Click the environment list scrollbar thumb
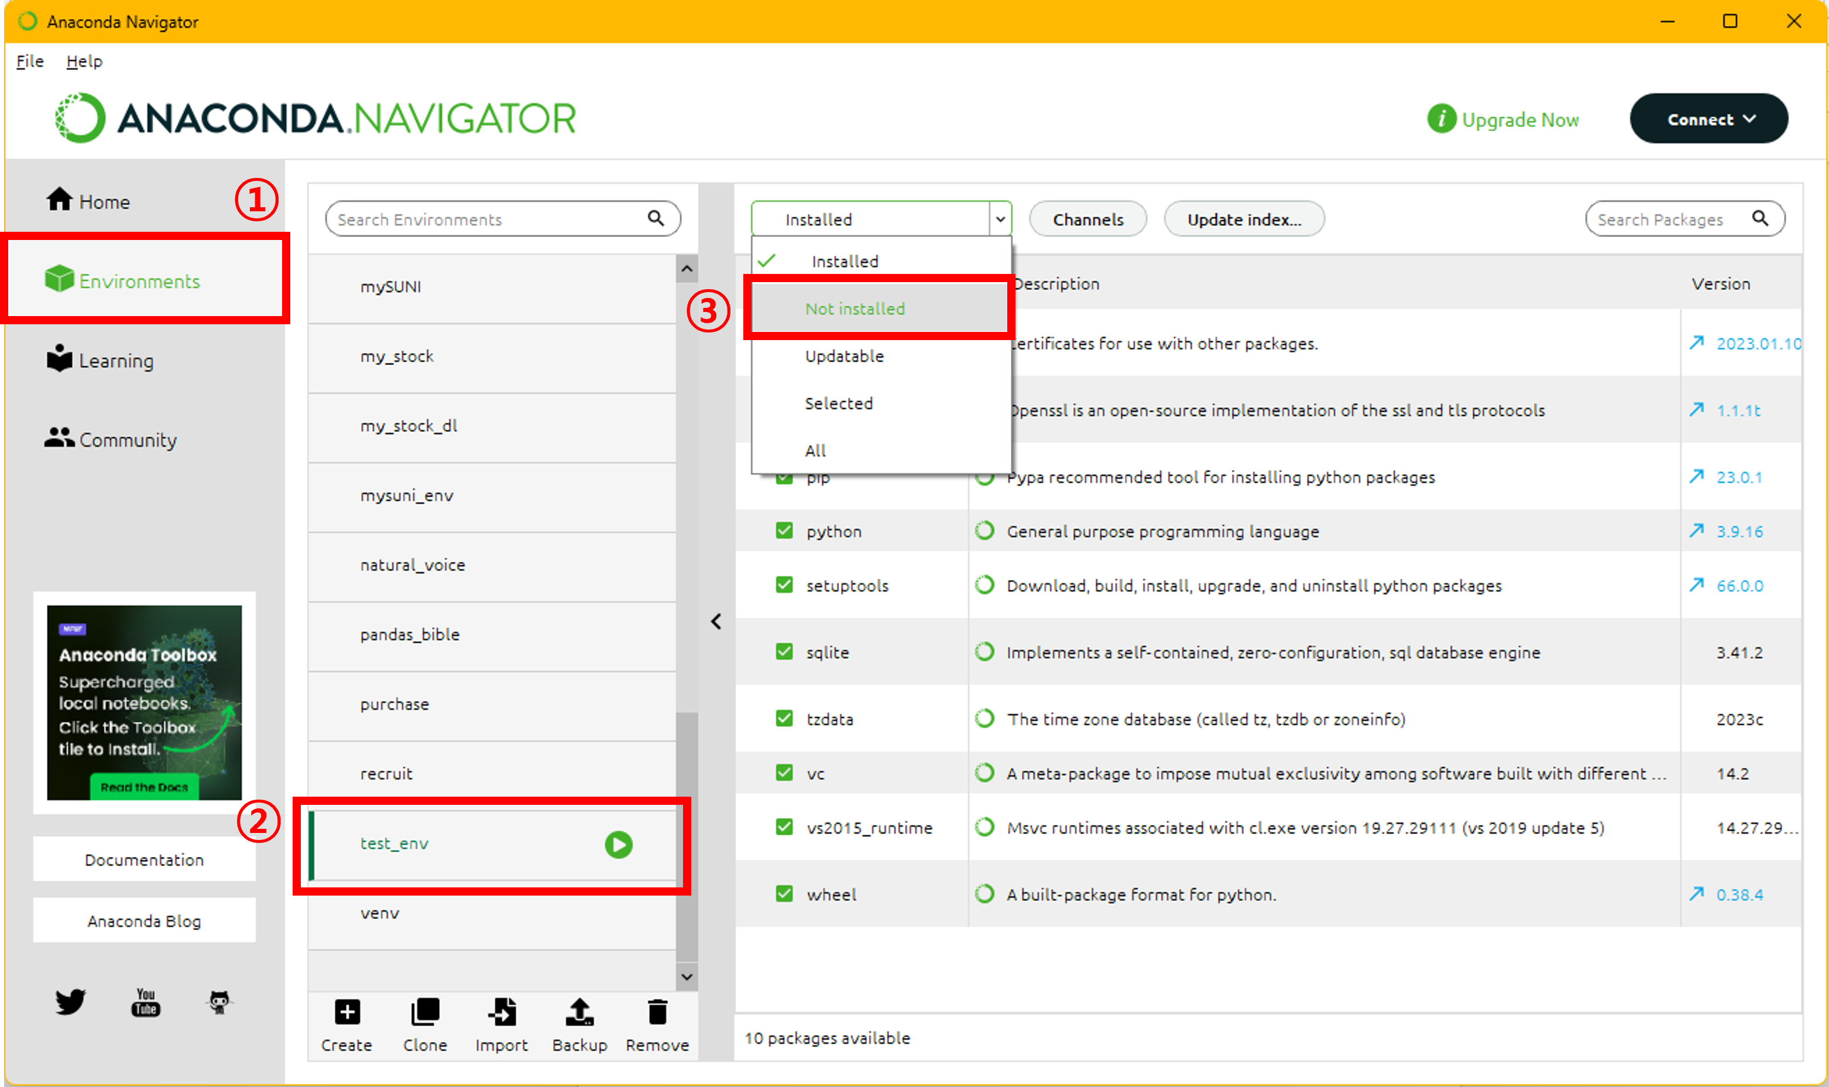The width and height of the screenshot is (1829, 1087). click(687, 835)
